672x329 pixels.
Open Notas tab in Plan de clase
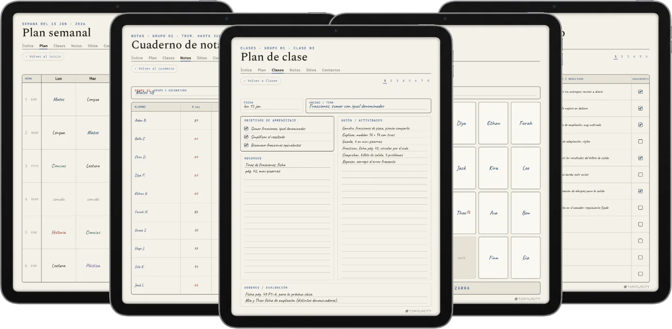point(295,70)
